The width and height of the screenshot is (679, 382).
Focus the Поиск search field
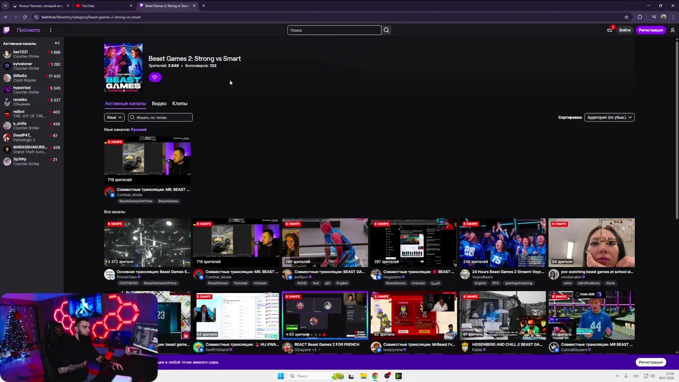pyautogui.click(x=334, y=30)
